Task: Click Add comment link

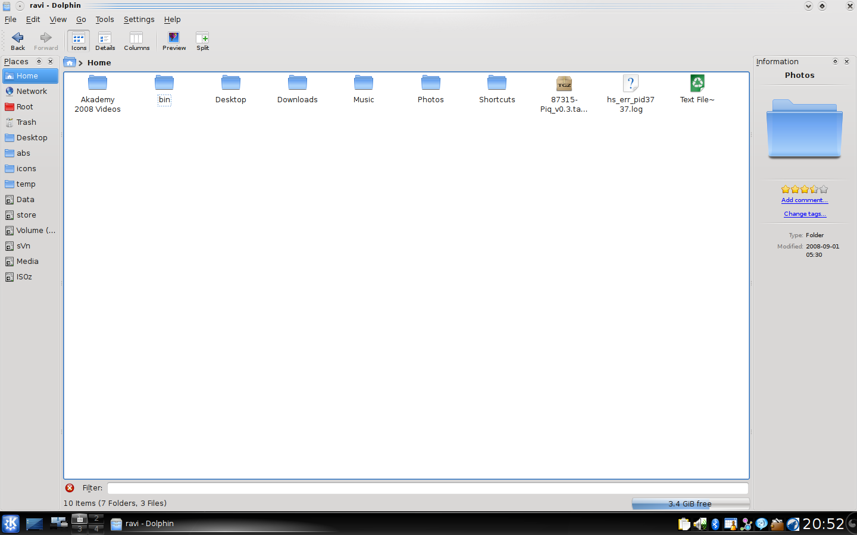Action: click(x=804, y=200)
